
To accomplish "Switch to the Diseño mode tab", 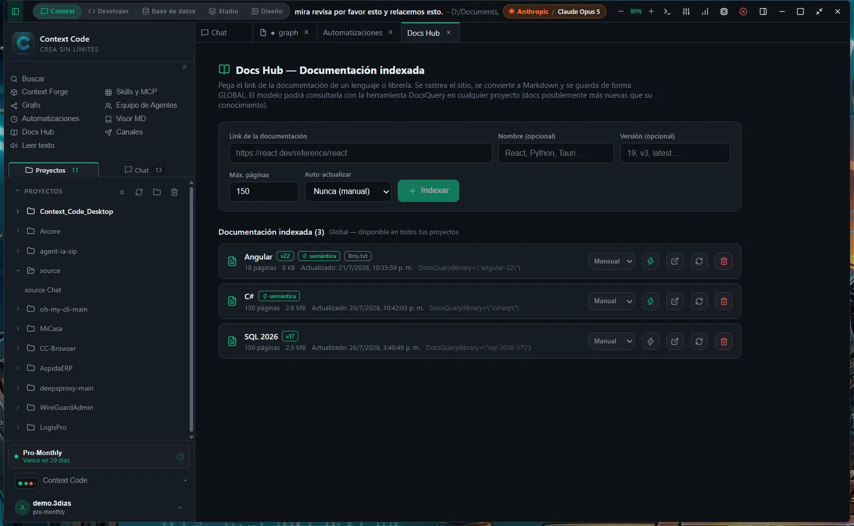I will (267, 11).
